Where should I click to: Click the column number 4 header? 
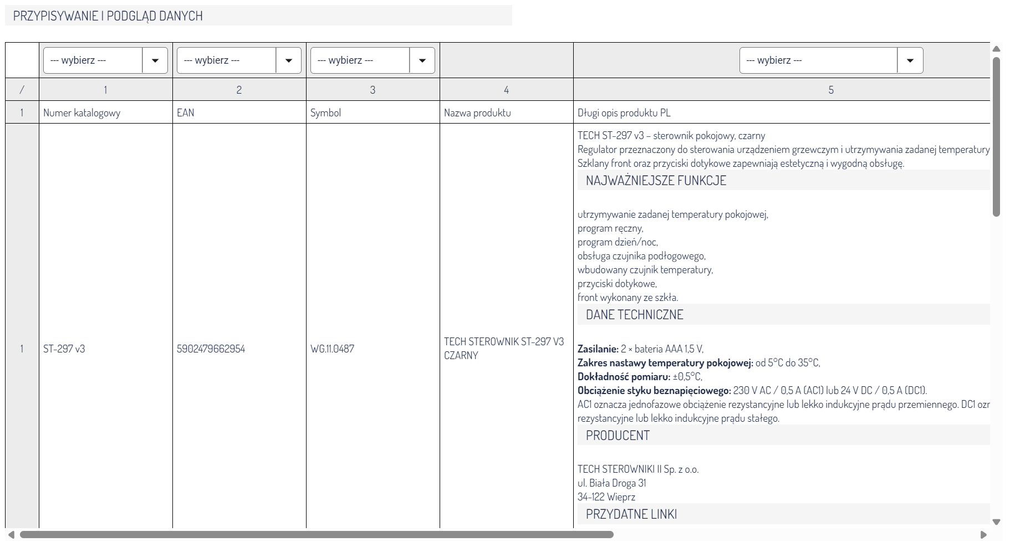click(x=506, y=90)
